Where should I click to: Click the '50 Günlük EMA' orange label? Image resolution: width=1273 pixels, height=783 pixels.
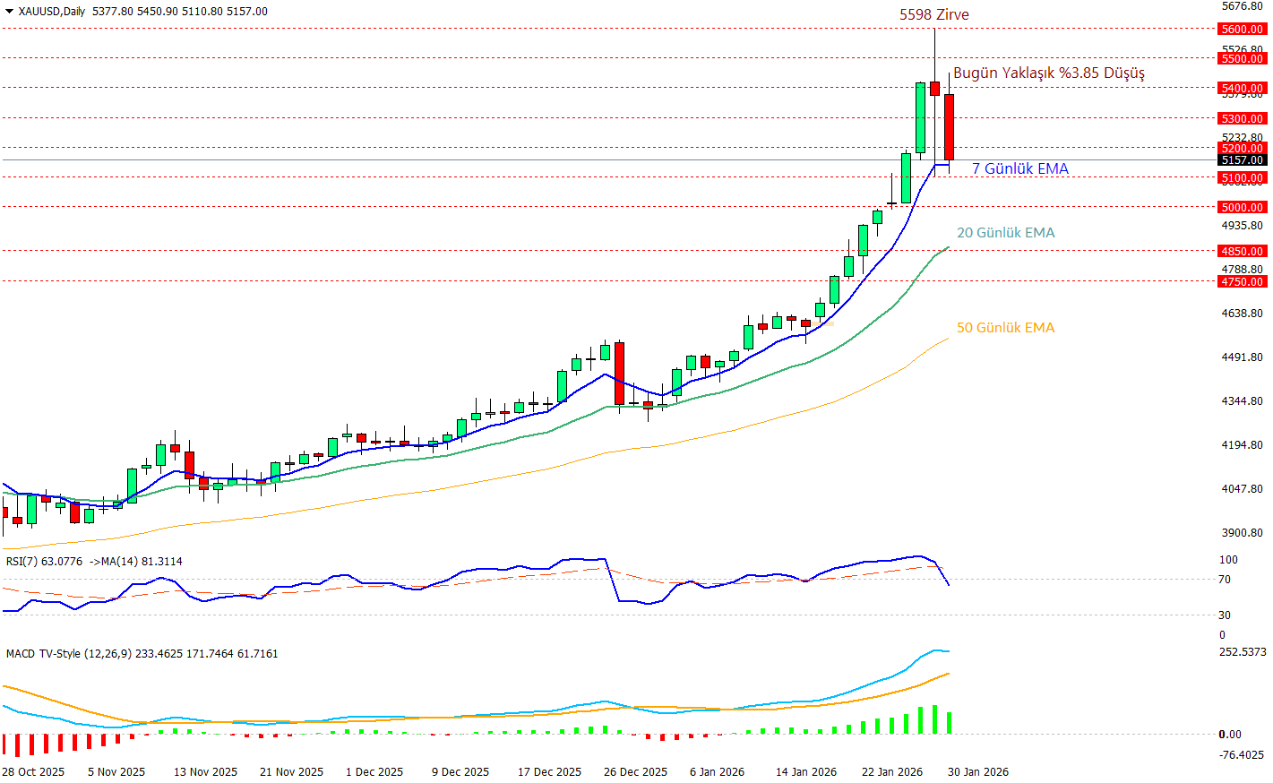click(x=1005, y=328)
